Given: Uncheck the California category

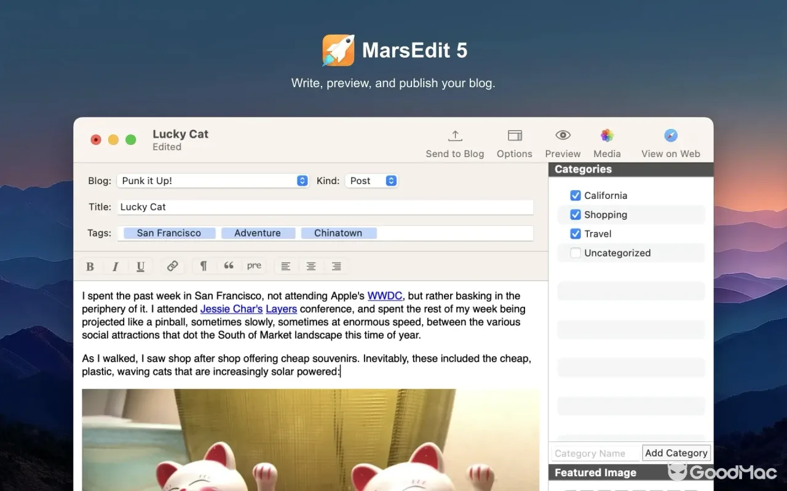Looking at the screenshot, I should pyautogui.click(x=575, y=195).
